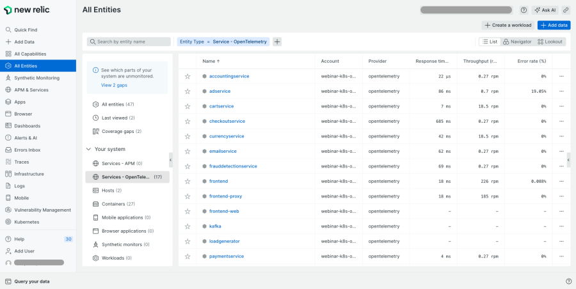Screen dimensions: 576x289
Task: Open more options for paymentservice row
Action: tap(561, 256)
